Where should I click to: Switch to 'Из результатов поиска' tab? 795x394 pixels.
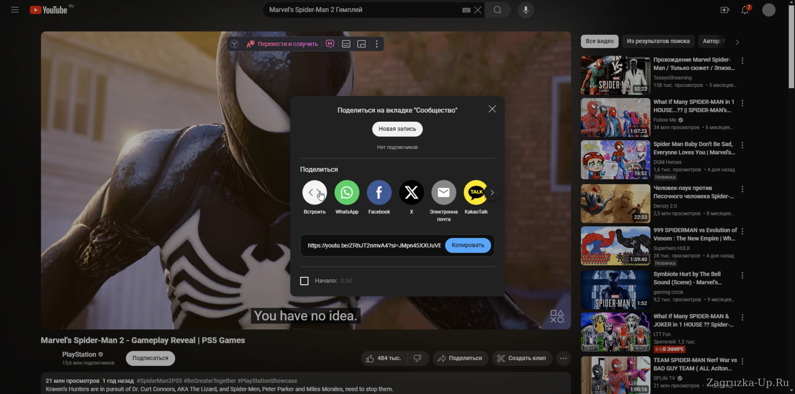(x=658, y=41)
